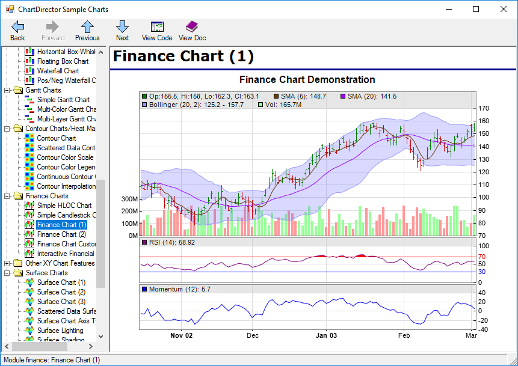Click the Next sample icon

(122, 26)
